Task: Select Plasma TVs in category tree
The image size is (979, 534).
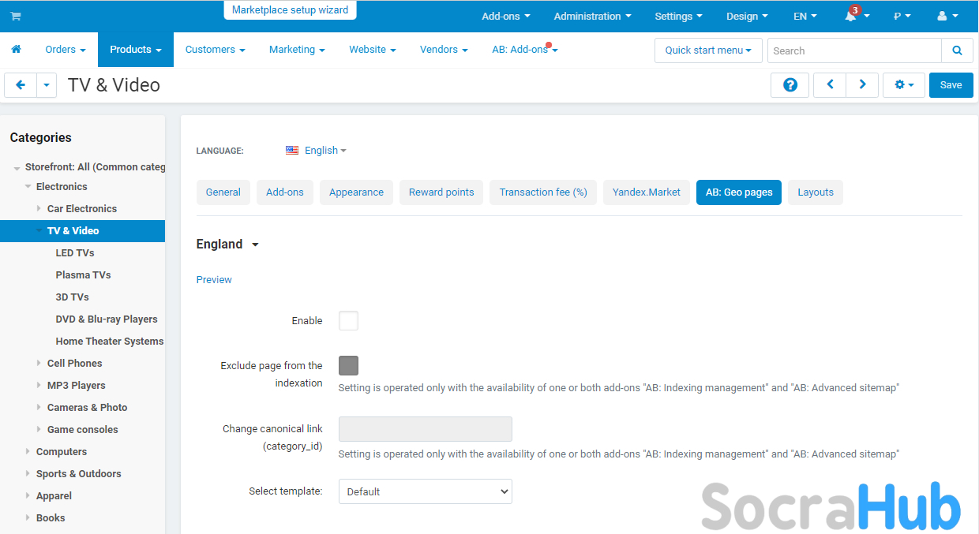Action: point(83,275)
